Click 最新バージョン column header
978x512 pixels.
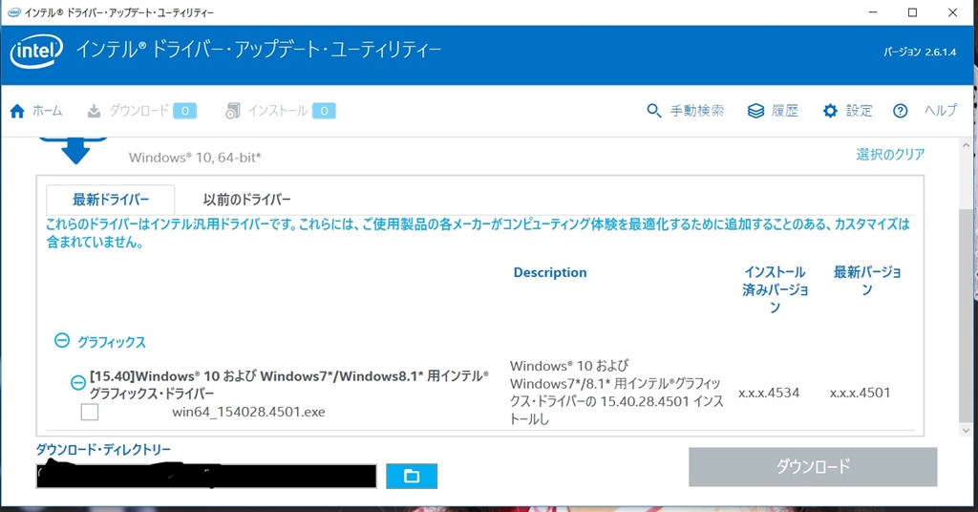click(x=867, y=281)
